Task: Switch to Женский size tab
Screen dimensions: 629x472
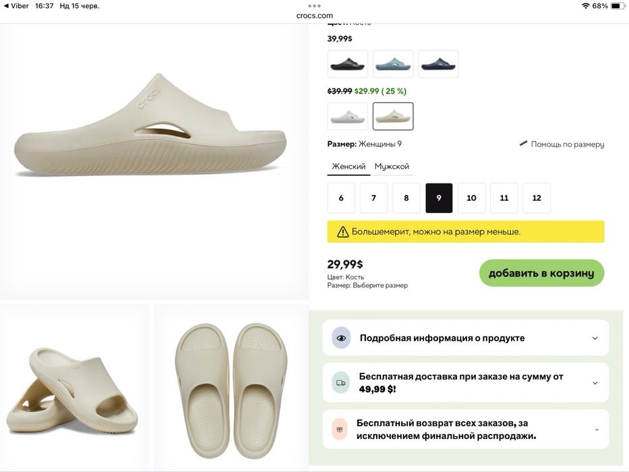Action: (349, 167)
